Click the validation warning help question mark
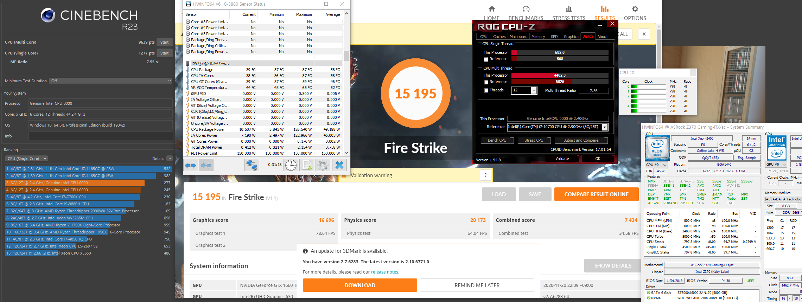This screenshot has width=802, height=302. pyautogui.click(x=485, y=175)
